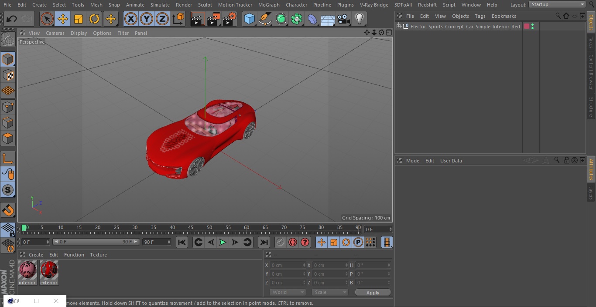The height and width of the screenshot is (307, 596).
Task: Click the timeline preview range slider
Action: point(96,242)
